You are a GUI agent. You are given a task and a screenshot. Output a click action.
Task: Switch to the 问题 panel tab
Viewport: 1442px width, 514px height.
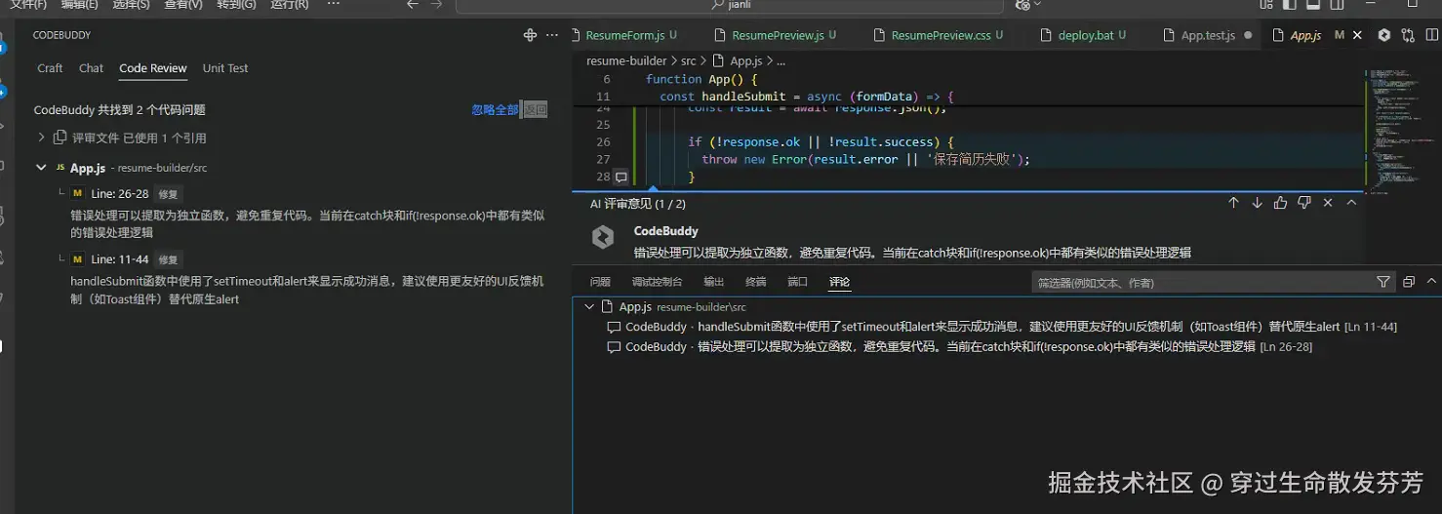tap(600, 282)
